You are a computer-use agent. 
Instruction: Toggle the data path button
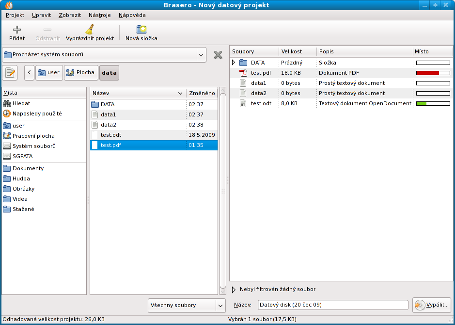[x=109, y=73]
